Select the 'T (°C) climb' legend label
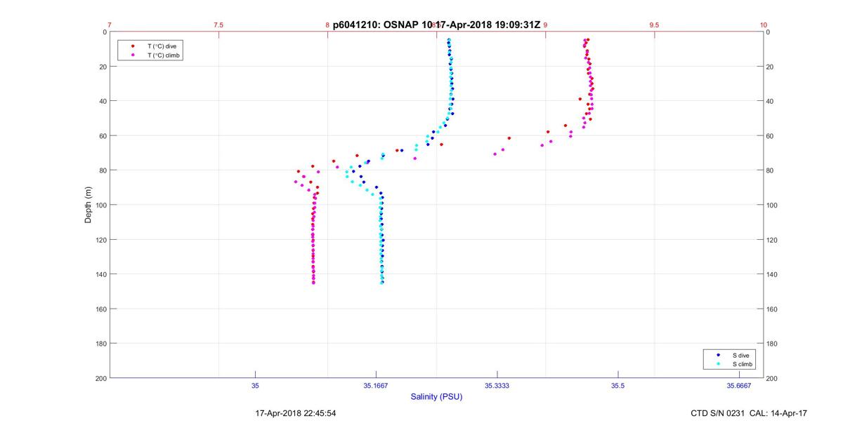The height and width of the screenshot is (425, 843). (164, 55)
